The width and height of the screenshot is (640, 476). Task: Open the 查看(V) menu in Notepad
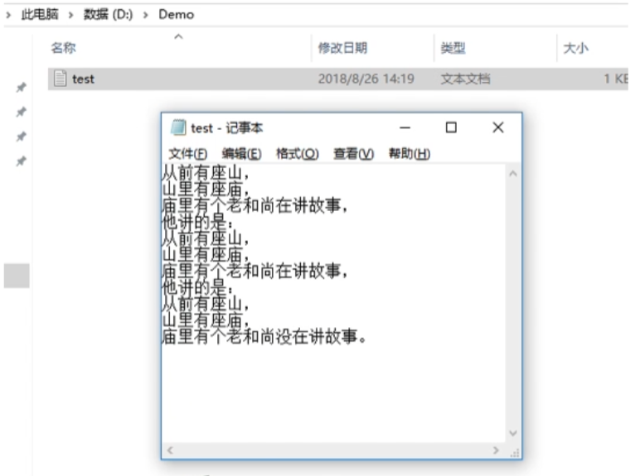(x=353, y=154)
